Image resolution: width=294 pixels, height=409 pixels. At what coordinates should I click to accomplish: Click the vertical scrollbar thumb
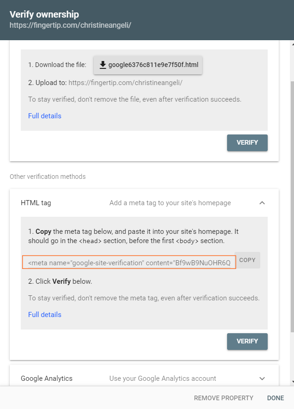tap(293, 207)
